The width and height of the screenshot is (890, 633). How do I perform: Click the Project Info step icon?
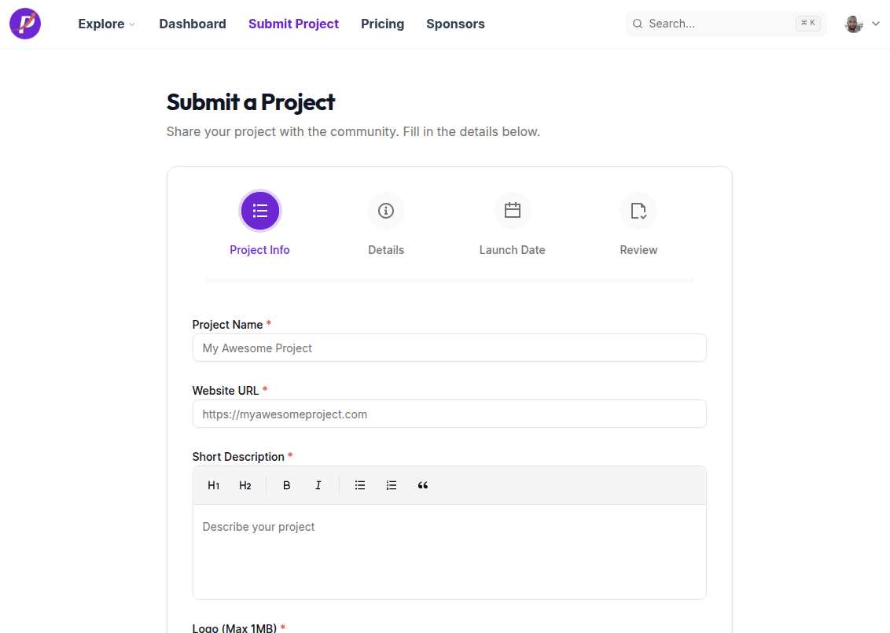tap(259, 211)
